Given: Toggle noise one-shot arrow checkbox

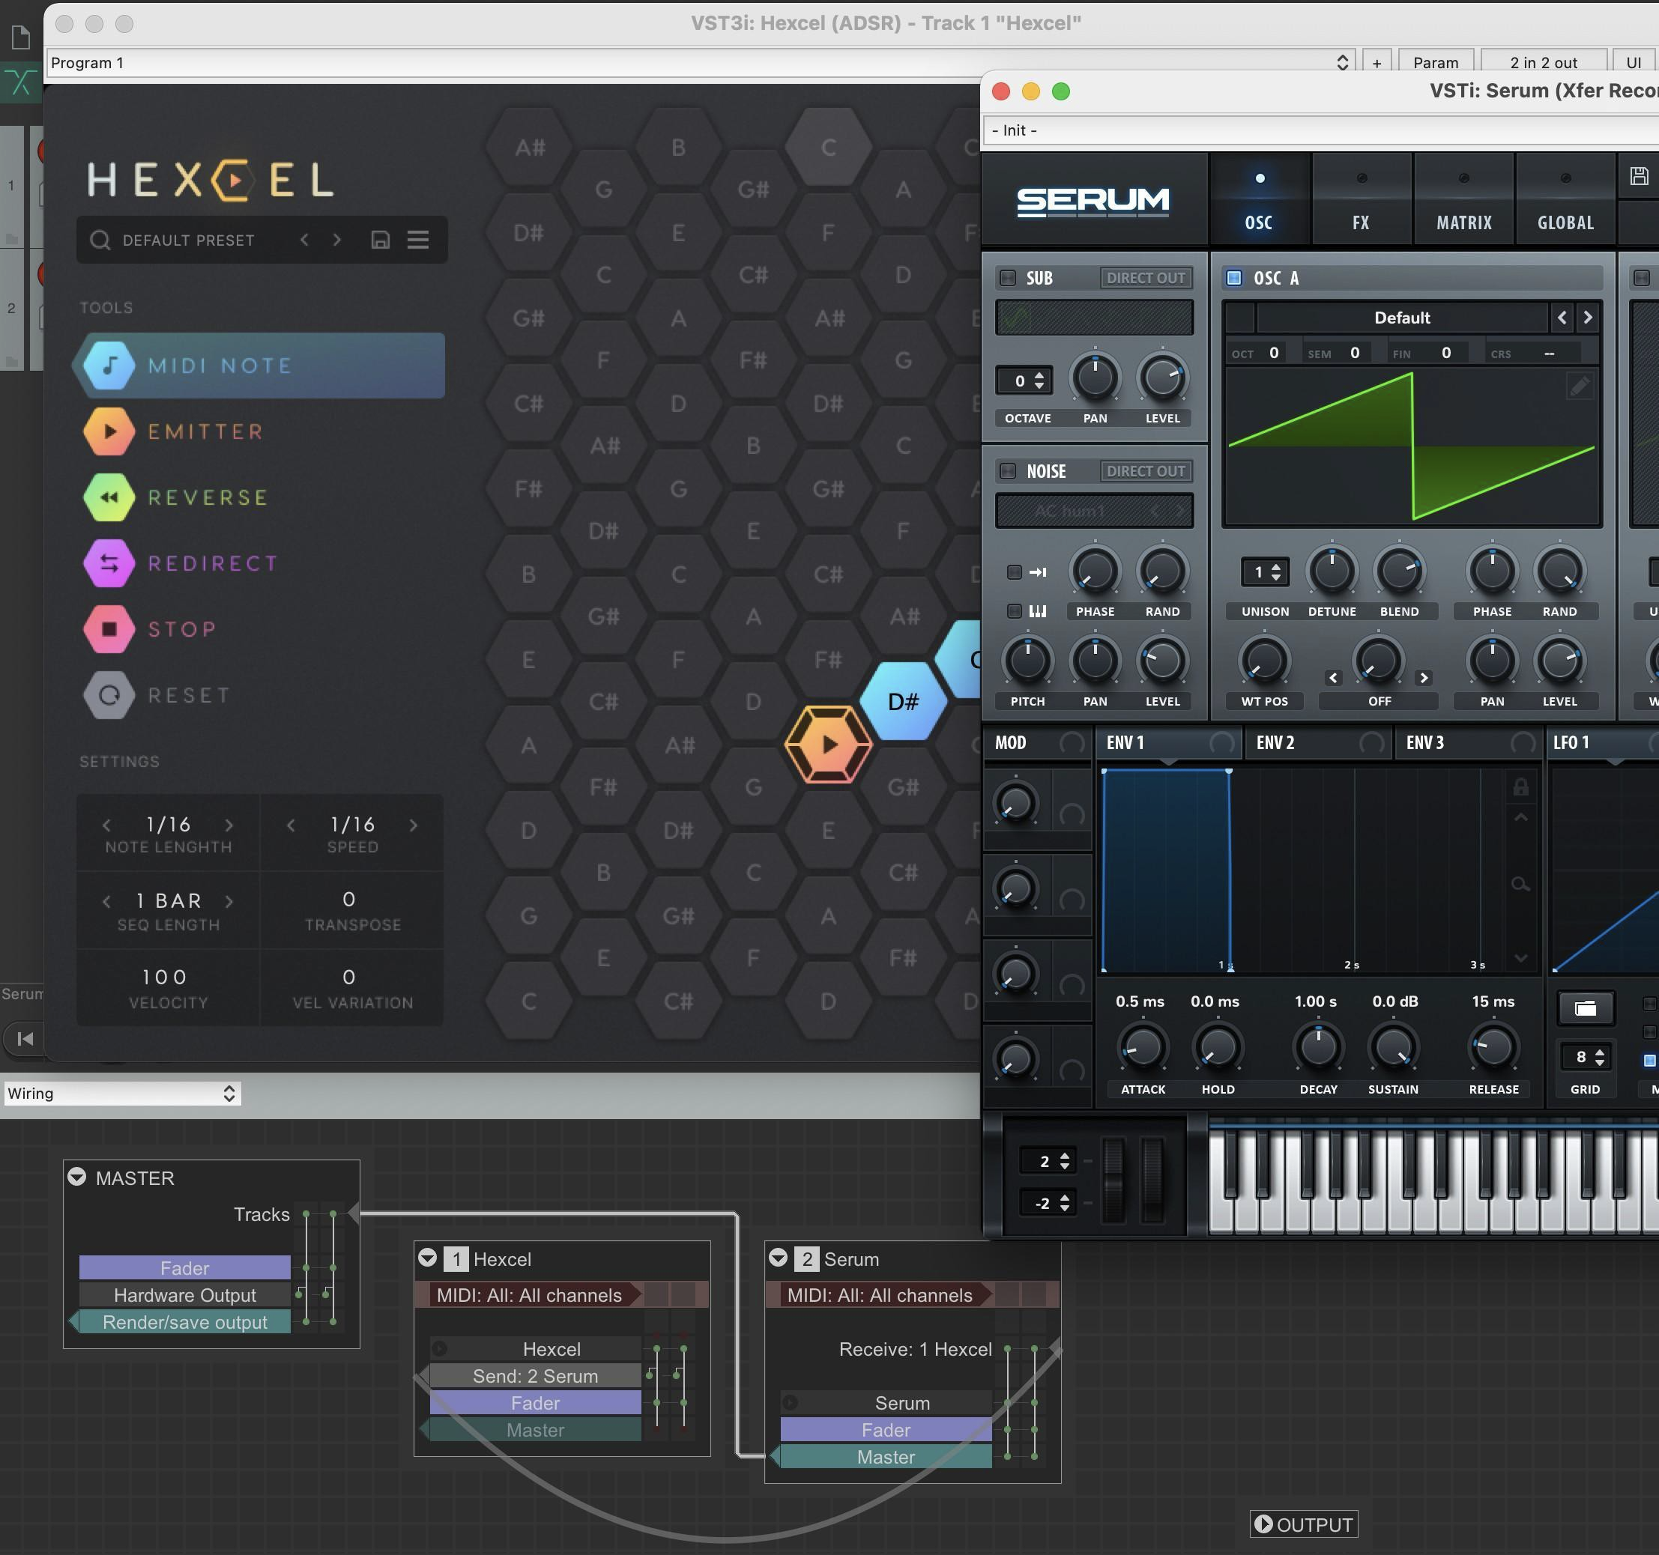Looking at the screenshot, I should click(1014, 572).
